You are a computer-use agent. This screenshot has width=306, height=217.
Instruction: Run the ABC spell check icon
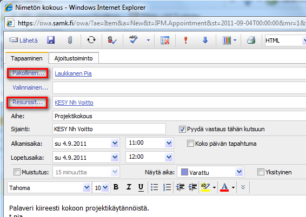click(134, 39)
